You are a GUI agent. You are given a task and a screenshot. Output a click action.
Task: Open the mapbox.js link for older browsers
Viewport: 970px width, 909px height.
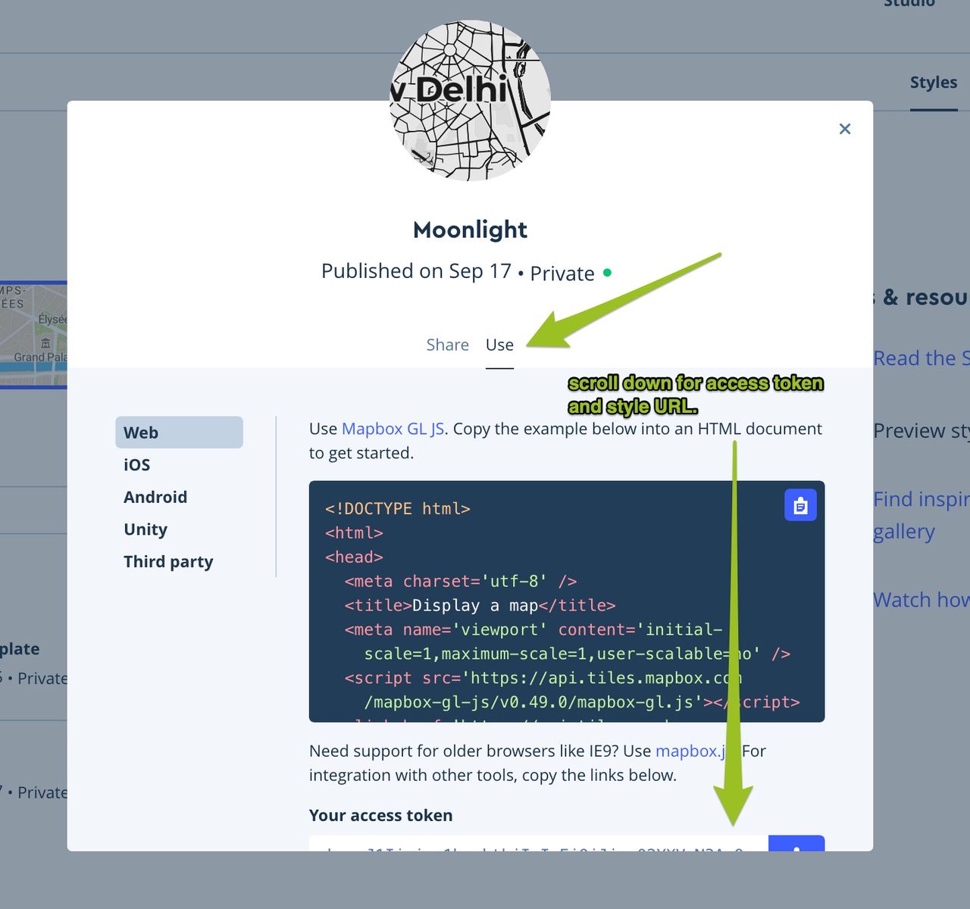tap(692, 751)
